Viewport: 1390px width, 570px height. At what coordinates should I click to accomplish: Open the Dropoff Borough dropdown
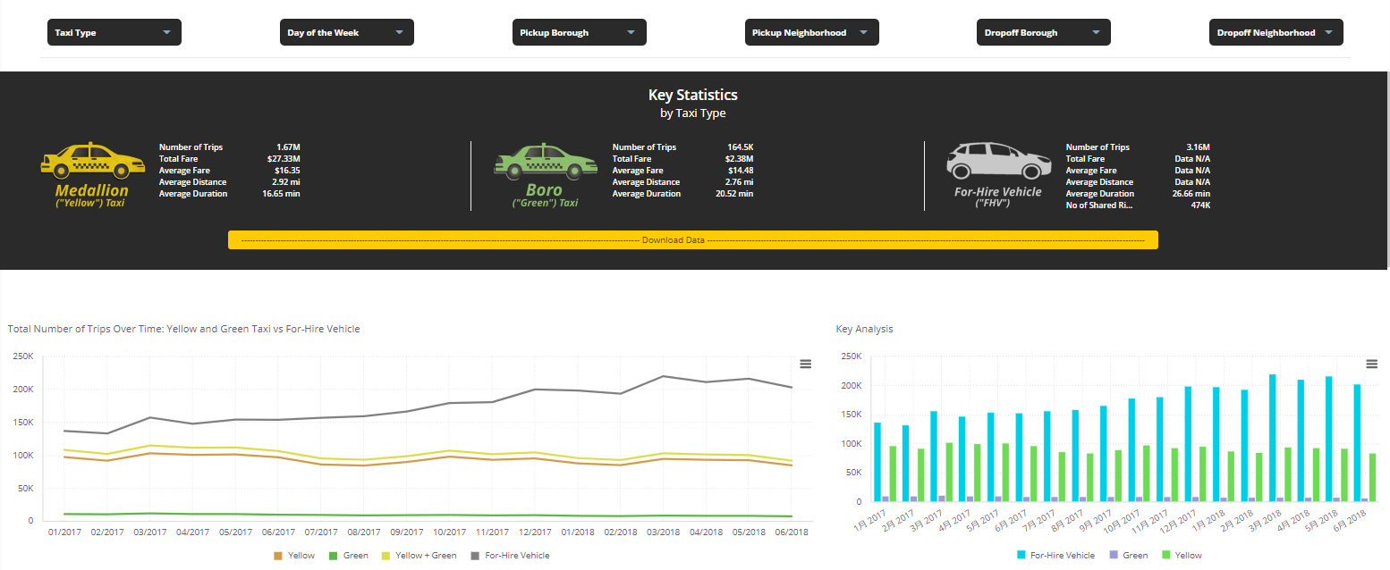pos(1043,31)
